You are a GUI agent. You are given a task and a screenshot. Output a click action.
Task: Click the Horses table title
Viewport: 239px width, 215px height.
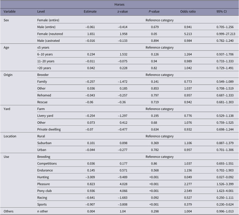click(x=119, y=4)
